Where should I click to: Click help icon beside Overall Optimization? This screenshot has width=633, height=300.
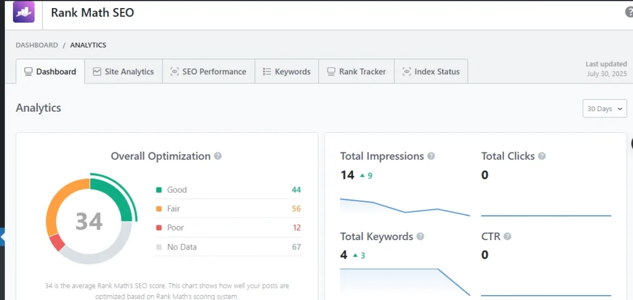coord(218,156)
